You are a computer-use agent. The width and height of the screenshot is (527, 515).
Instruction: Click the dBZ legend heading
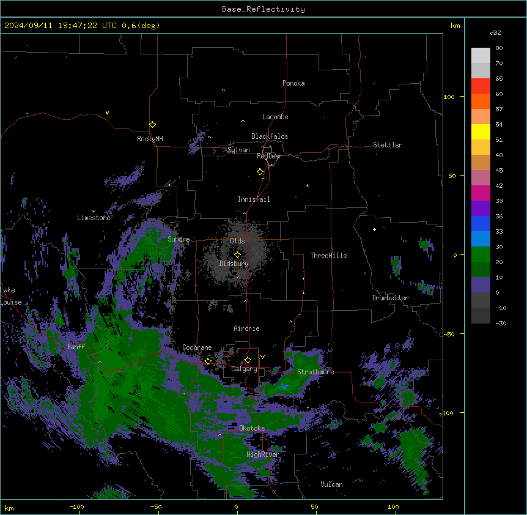[495, 32]
